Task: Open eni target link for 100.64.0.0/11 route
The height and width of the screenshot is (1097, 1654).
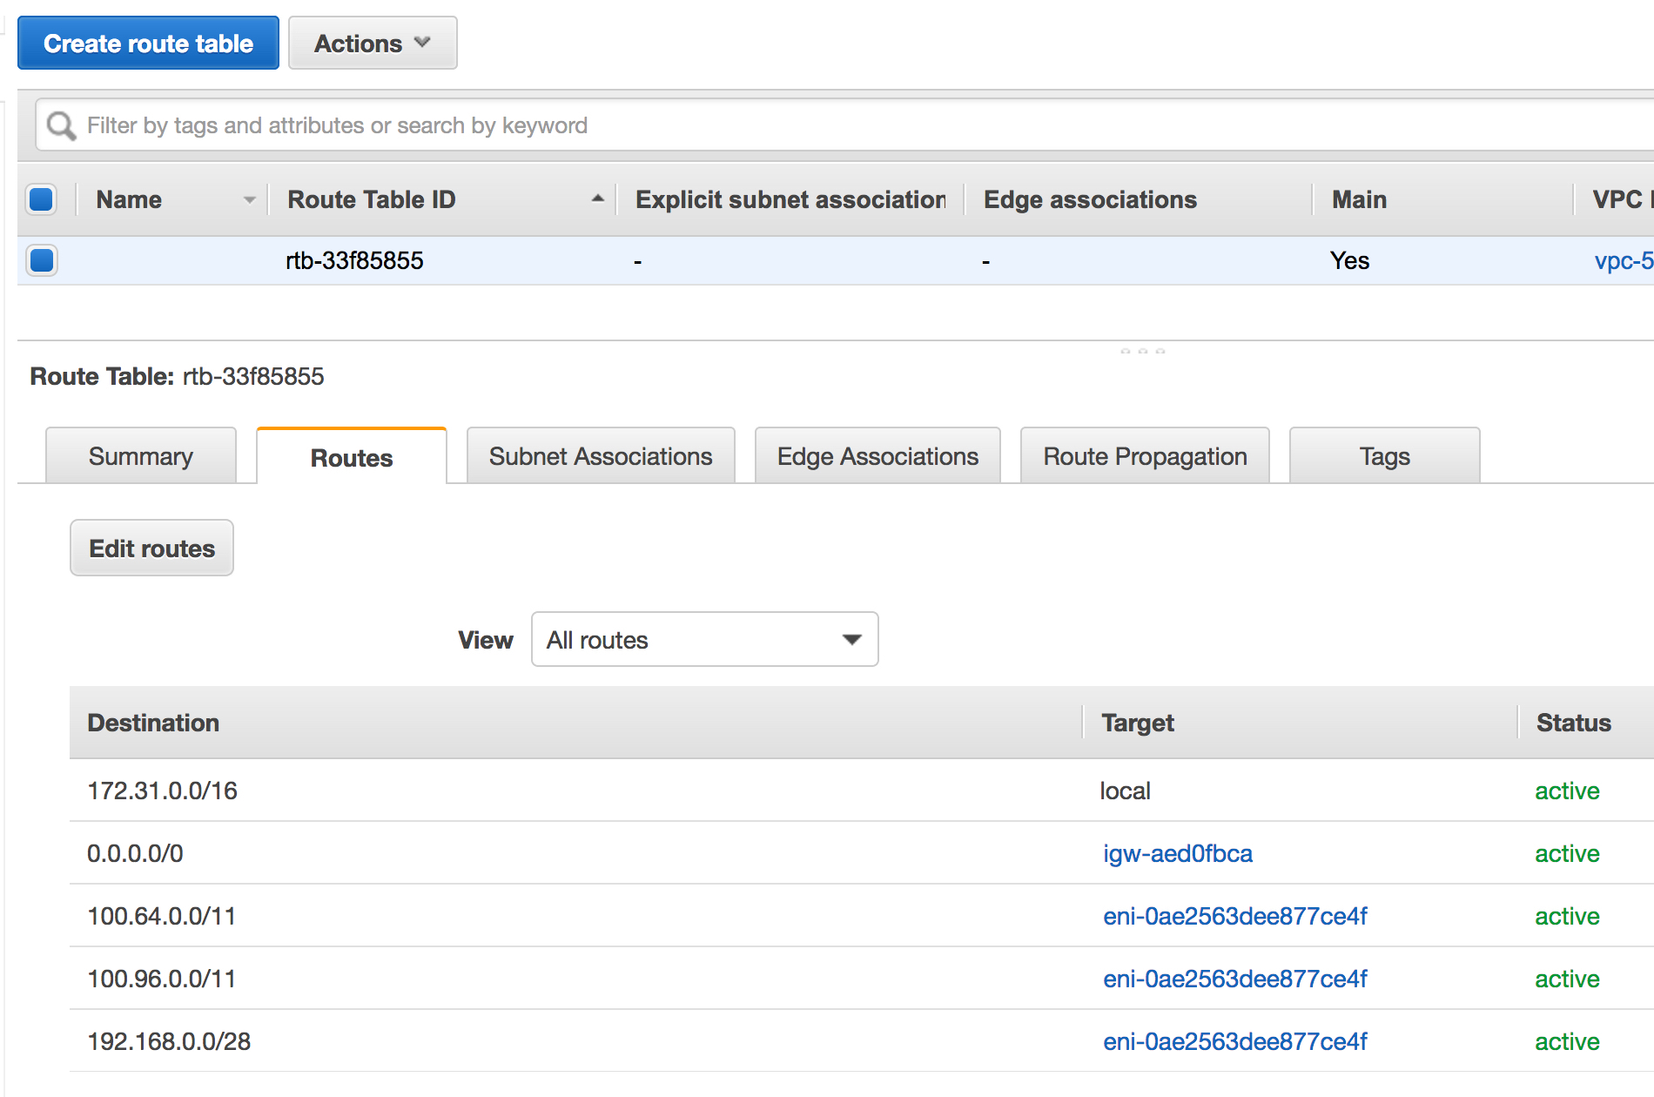Action: point(1234,916)
